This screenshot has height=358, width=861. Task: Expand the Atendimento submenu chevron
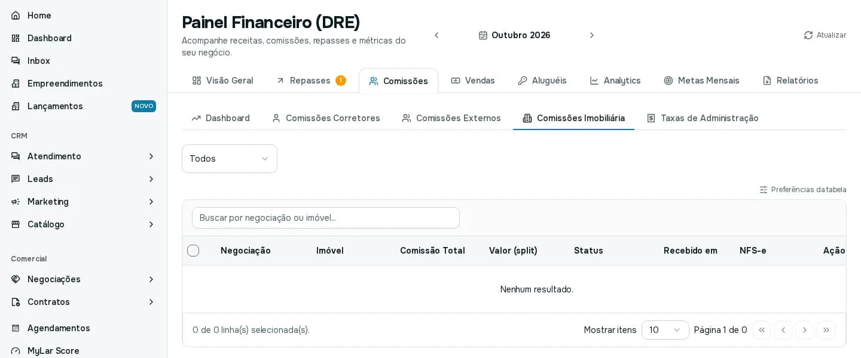151,156
